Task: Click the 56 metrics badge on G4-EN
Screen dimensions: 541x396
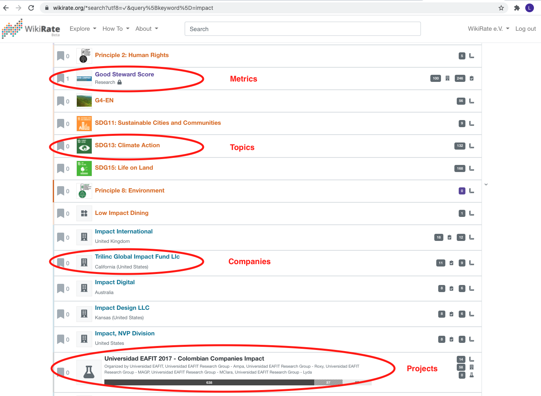Action: tap(461, 101)
